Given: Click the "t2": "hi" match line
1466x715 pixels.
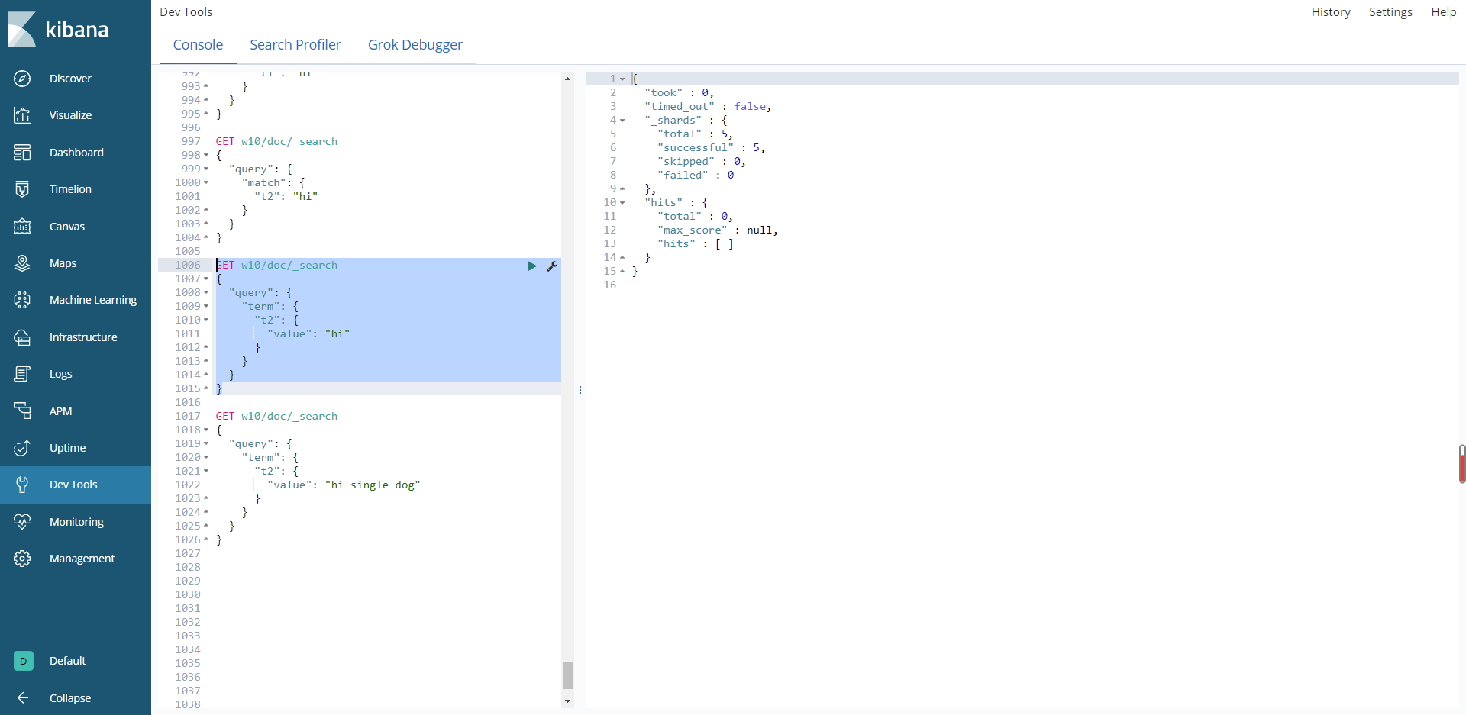Looking at the screenshot, I should click(x=286, y=196).
